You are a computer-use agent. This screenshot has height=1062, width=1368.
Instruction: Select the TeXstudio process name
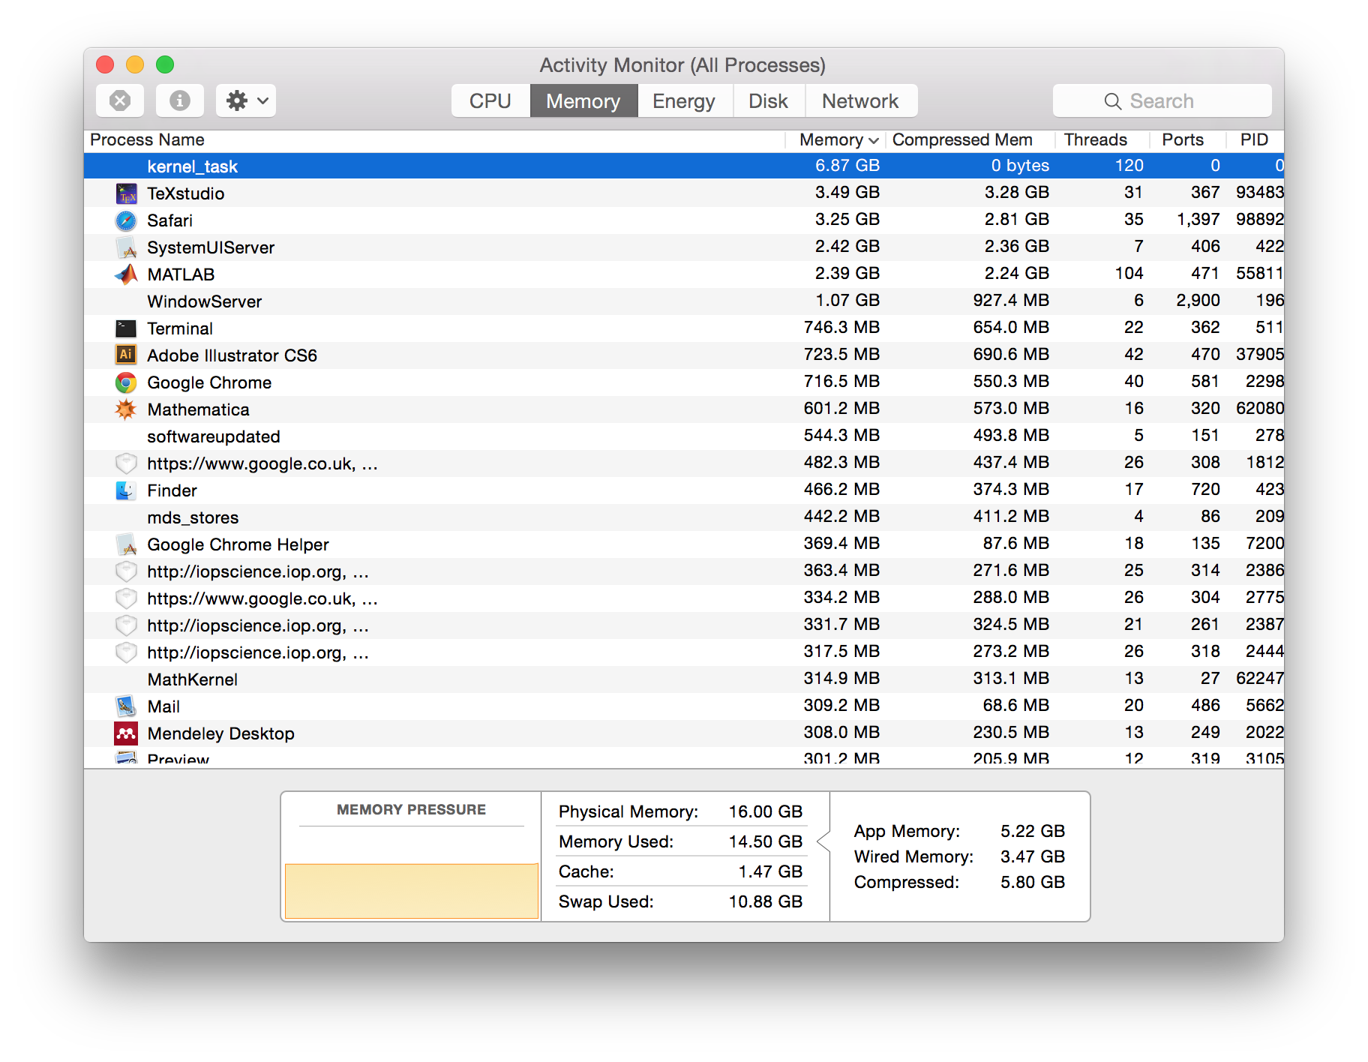186,193
